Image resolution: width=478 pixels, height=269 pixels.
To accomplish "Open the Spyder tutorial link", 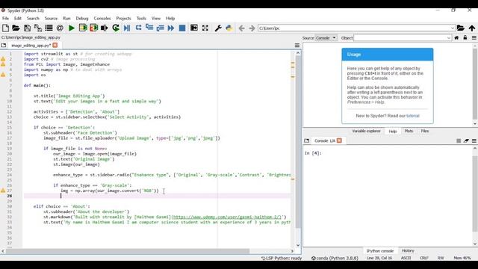I will pos(413,116).
